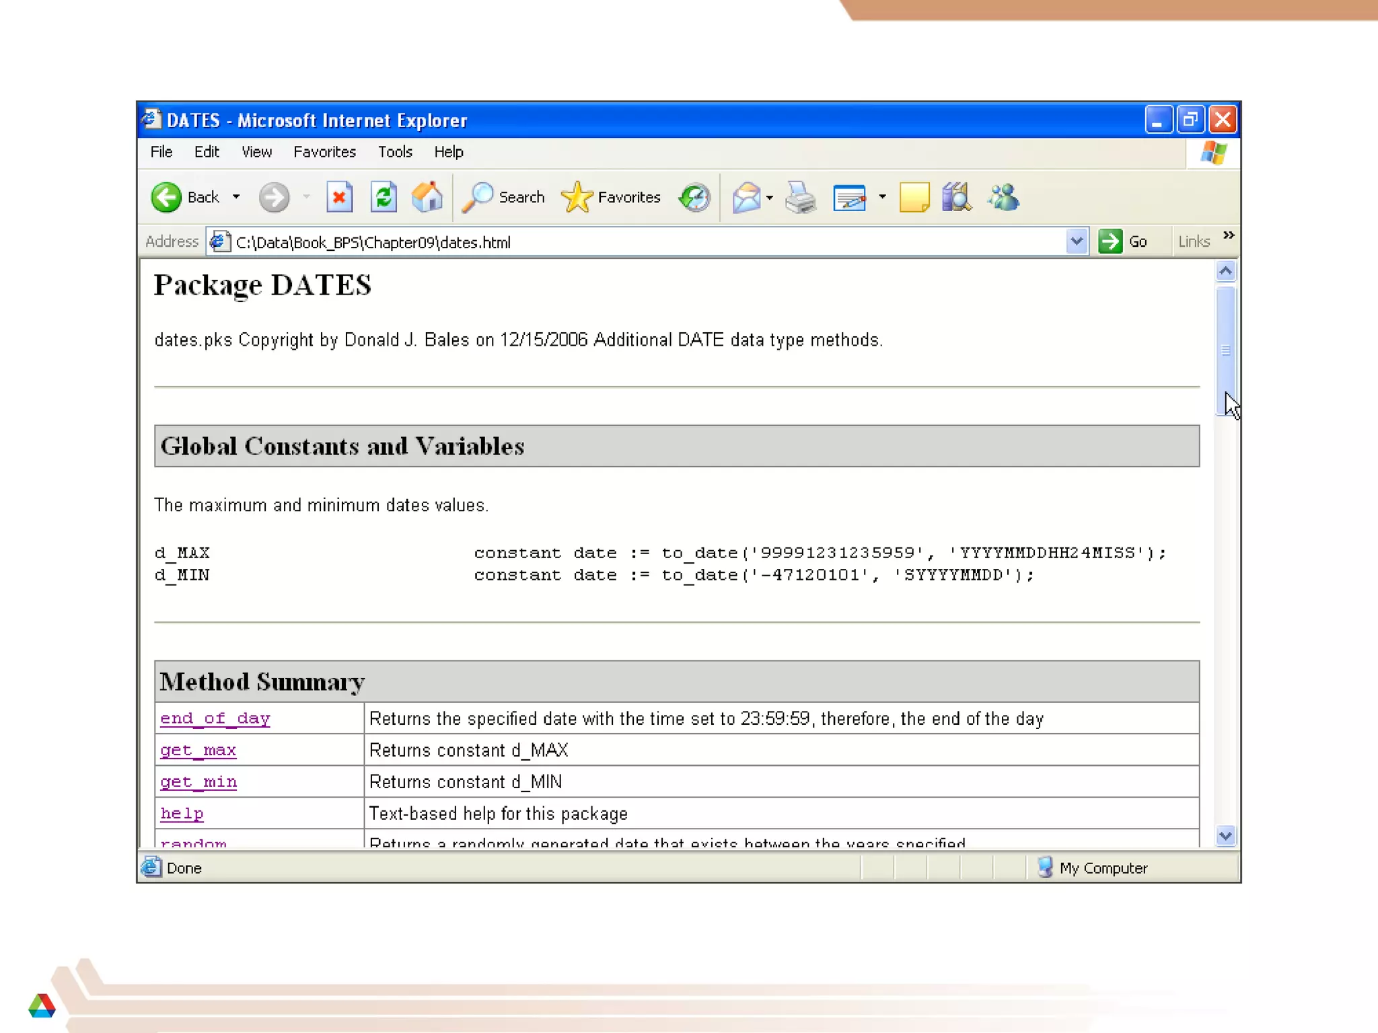Open History clock icon

coord(694,198)
